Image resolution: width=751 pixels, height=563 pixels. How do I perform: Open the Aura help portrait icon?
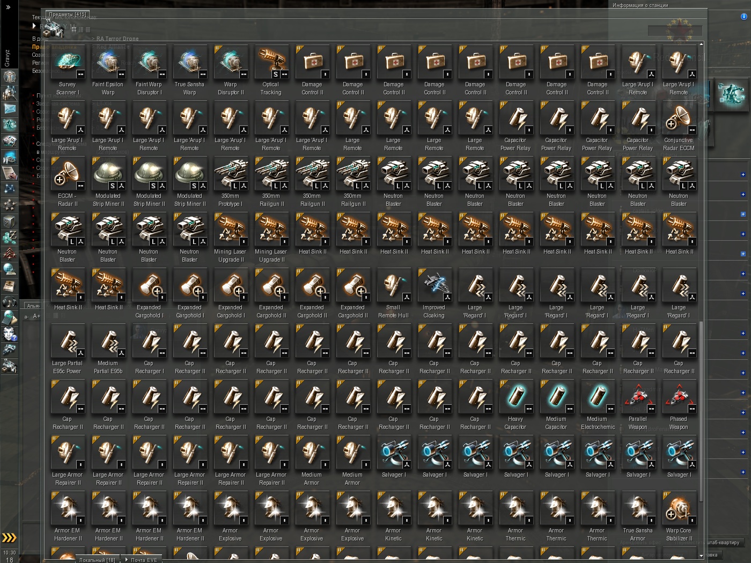tap(10, 334)
